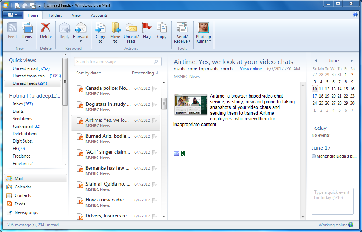Click the Copy to icon

(100, 28)
